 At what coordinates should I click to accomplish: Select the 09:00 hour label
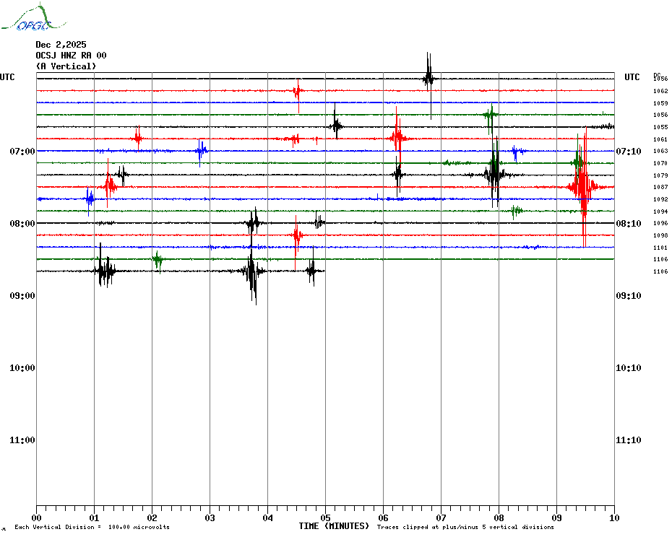point(22,296)
